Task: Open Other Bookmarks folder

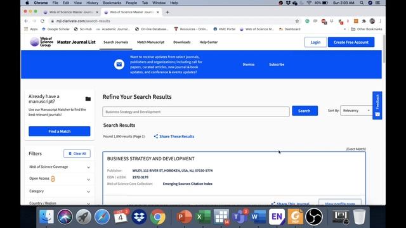Action: [367, 29]
